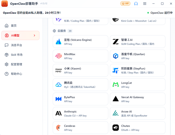Click the LongCat green cat logo
175x135 pixels.
click(x=116, y=85)
